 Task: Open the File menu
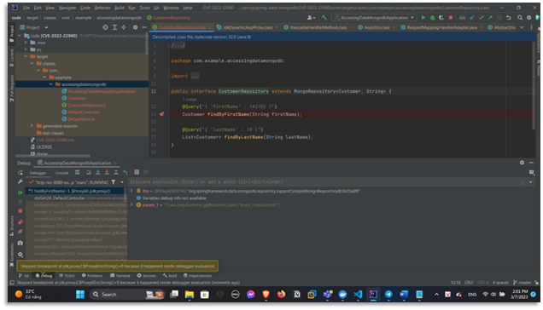pyautogui.click(x=26, y=8)
